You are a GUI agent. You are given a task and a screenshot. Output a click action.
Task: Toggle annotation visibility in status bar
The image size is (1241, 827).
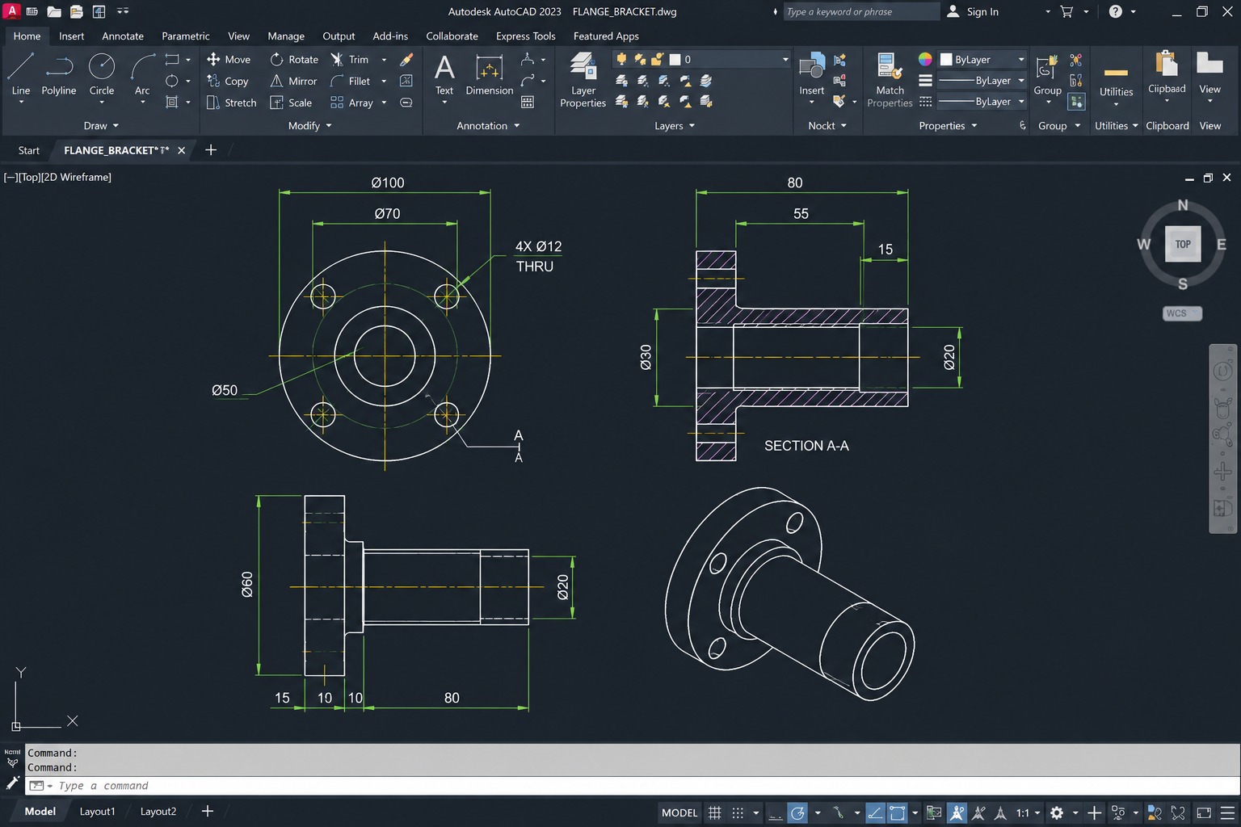click(x=957, y=812)
